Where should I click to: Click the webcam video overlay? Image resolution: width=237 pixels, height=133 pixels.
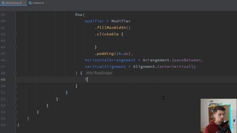218,116
